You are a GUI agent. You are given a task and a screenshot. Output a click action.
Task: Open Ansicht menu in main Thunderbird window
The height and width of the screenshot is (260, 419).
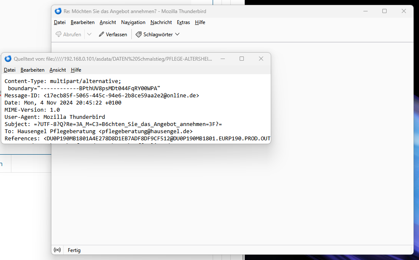[x=108, y=22]
